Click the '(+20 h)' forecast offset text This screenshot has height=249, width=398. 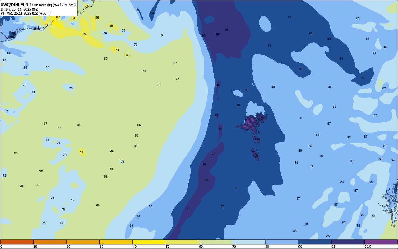(x=44, y=13)
